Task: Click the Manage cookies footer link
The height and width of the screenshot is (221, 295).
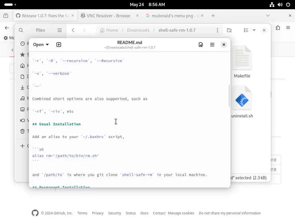Action: pyautogui.click(x=181, y=213)
